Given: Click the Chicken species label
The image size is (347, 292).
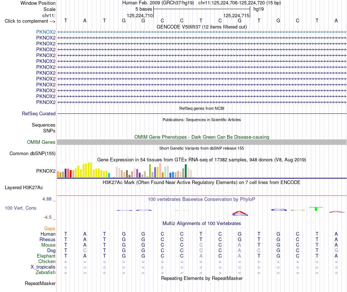Looking at the screenshot, I should pyautogui.click(x=47, y=261).
